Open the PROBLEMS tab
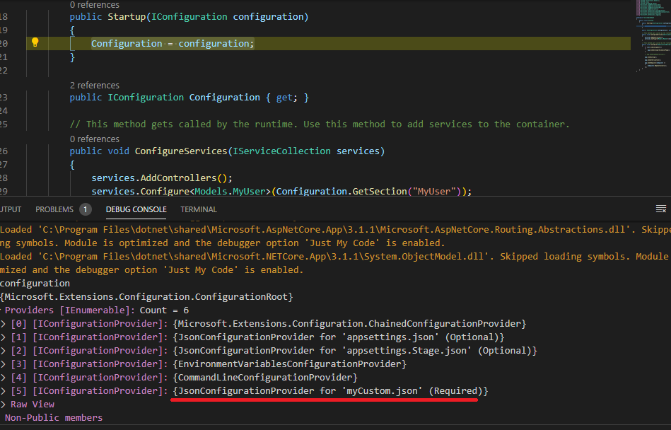671x430 pixels. click(x=54, y=209)
